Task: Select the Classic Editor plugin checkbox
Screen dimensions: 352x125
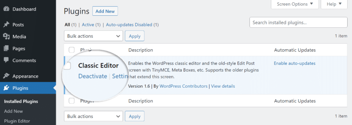Action: [x=68, y=65]
